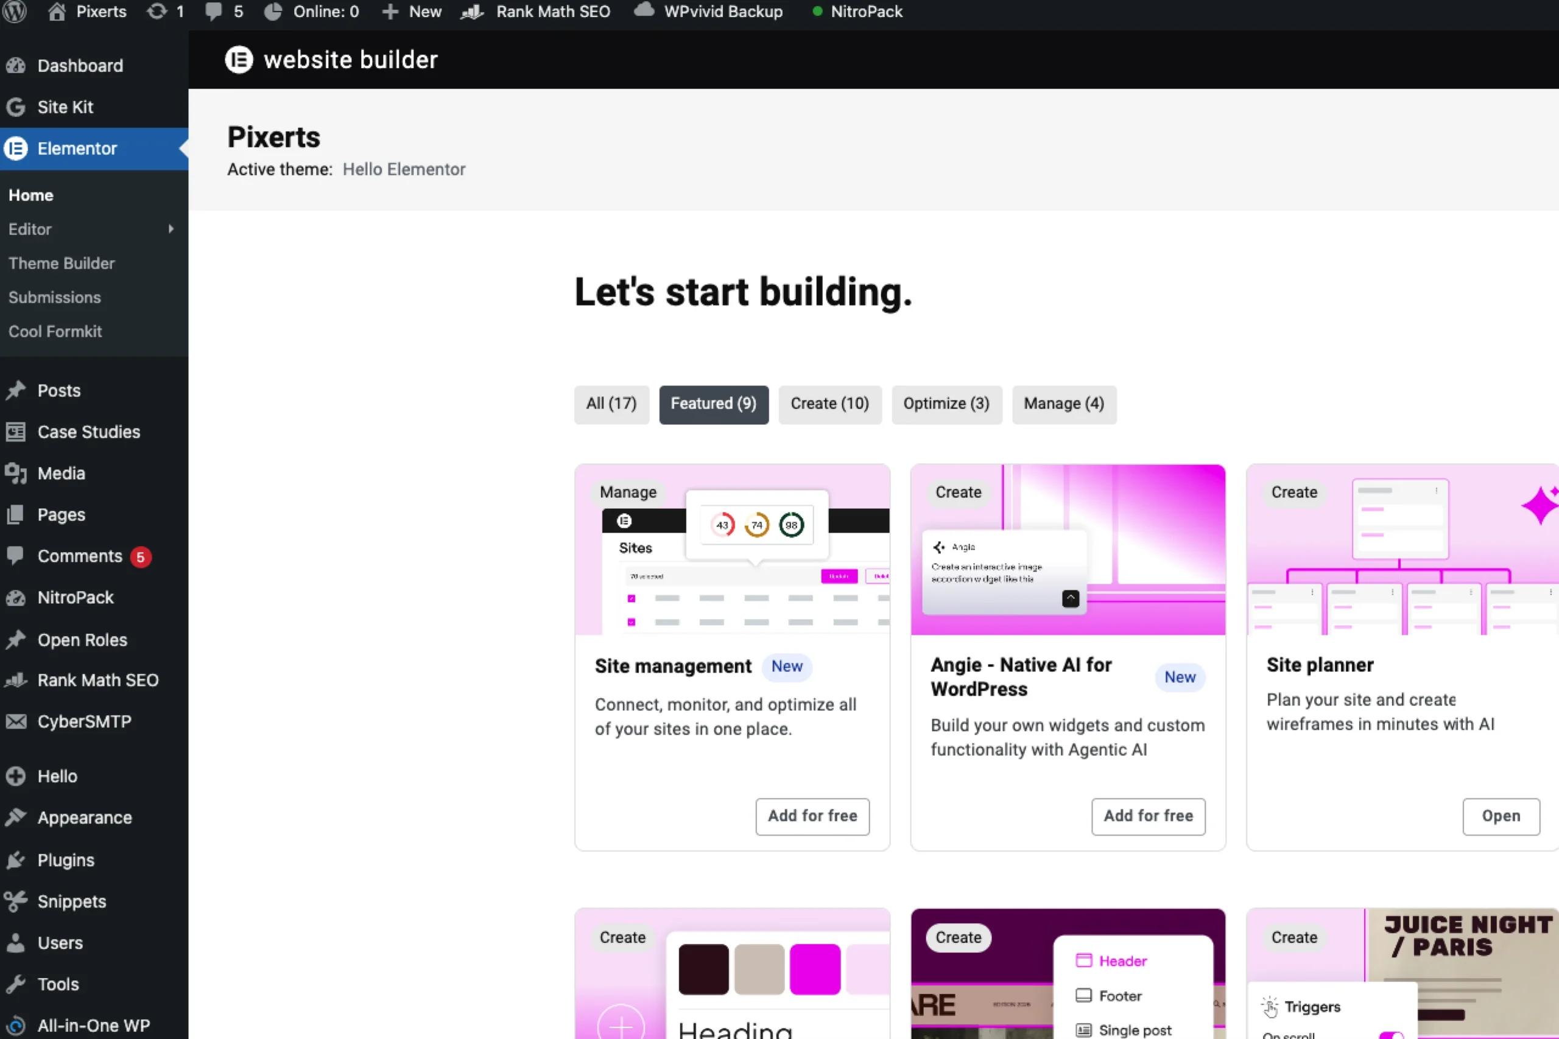Click the Site management card thumbnail
Viewport: 1559px width, 1039px height.
(733, 549)
